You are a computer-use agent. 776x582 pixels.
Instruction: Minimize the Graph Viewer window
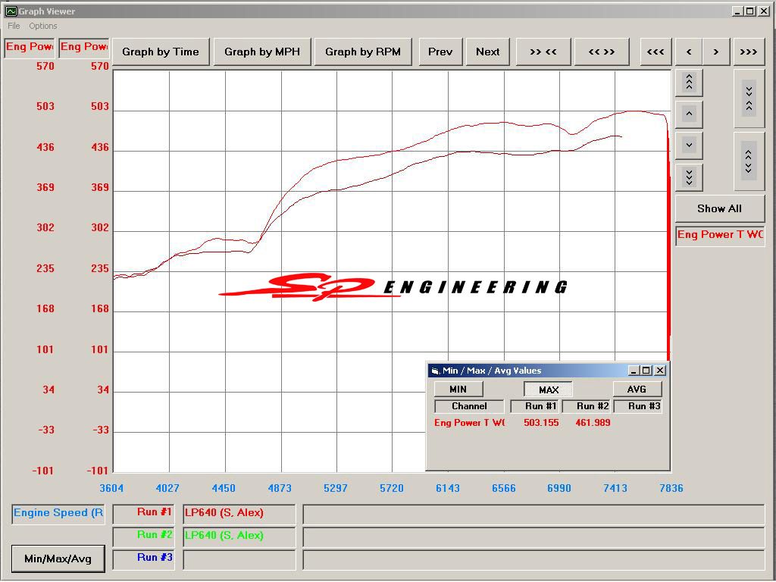click(738, 11)
